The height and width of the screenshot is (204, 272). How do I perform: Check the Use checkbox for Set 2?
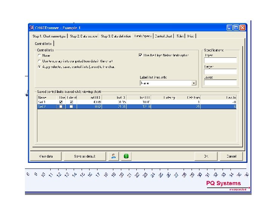pos(61,107)
